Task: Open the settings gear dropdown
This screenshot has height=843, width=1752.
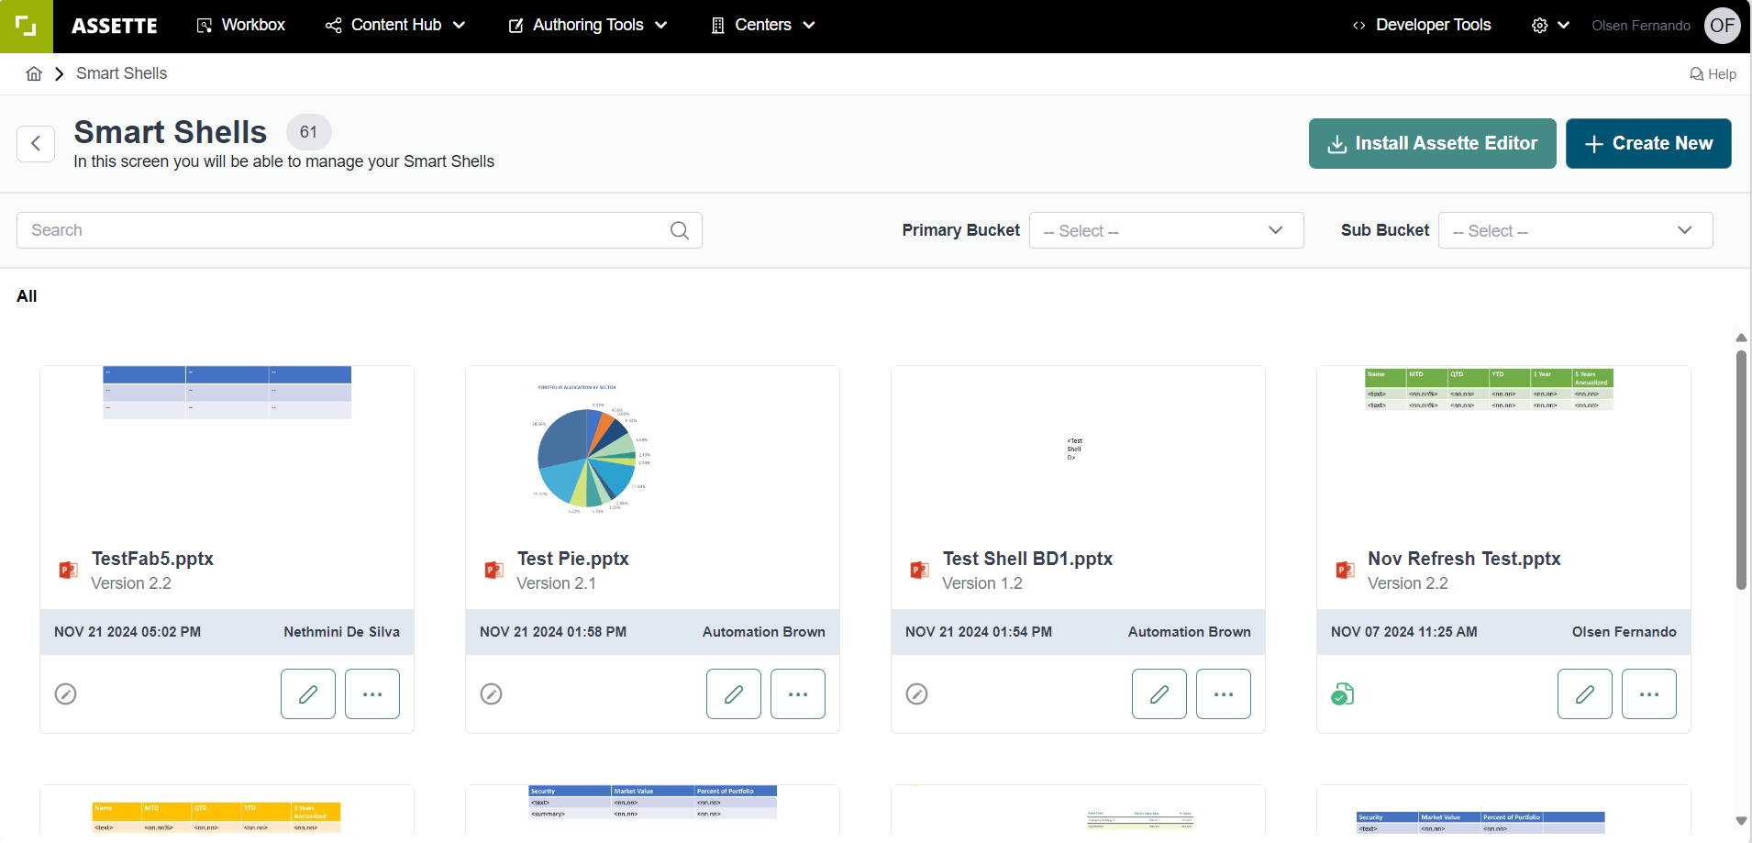Action: tap(1550, 26)
